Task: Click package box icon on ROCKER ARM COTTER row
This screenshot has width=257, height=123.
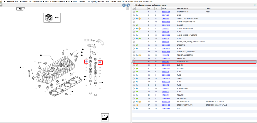Action: (140, 55)
